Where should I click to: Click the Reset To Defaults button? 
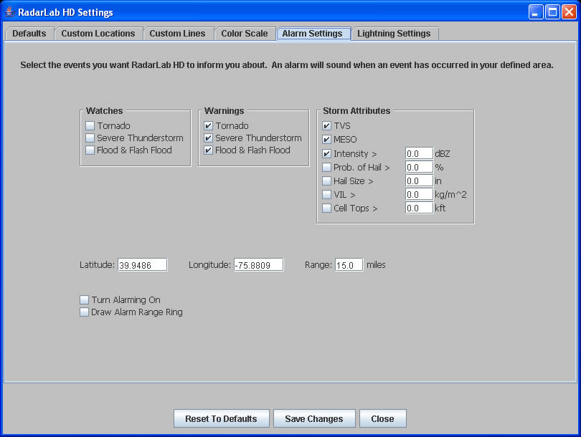pos(221,418)
